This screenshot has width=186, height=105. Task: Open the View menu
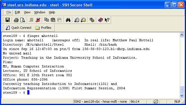pyautogui.click(x=27, y=12)
